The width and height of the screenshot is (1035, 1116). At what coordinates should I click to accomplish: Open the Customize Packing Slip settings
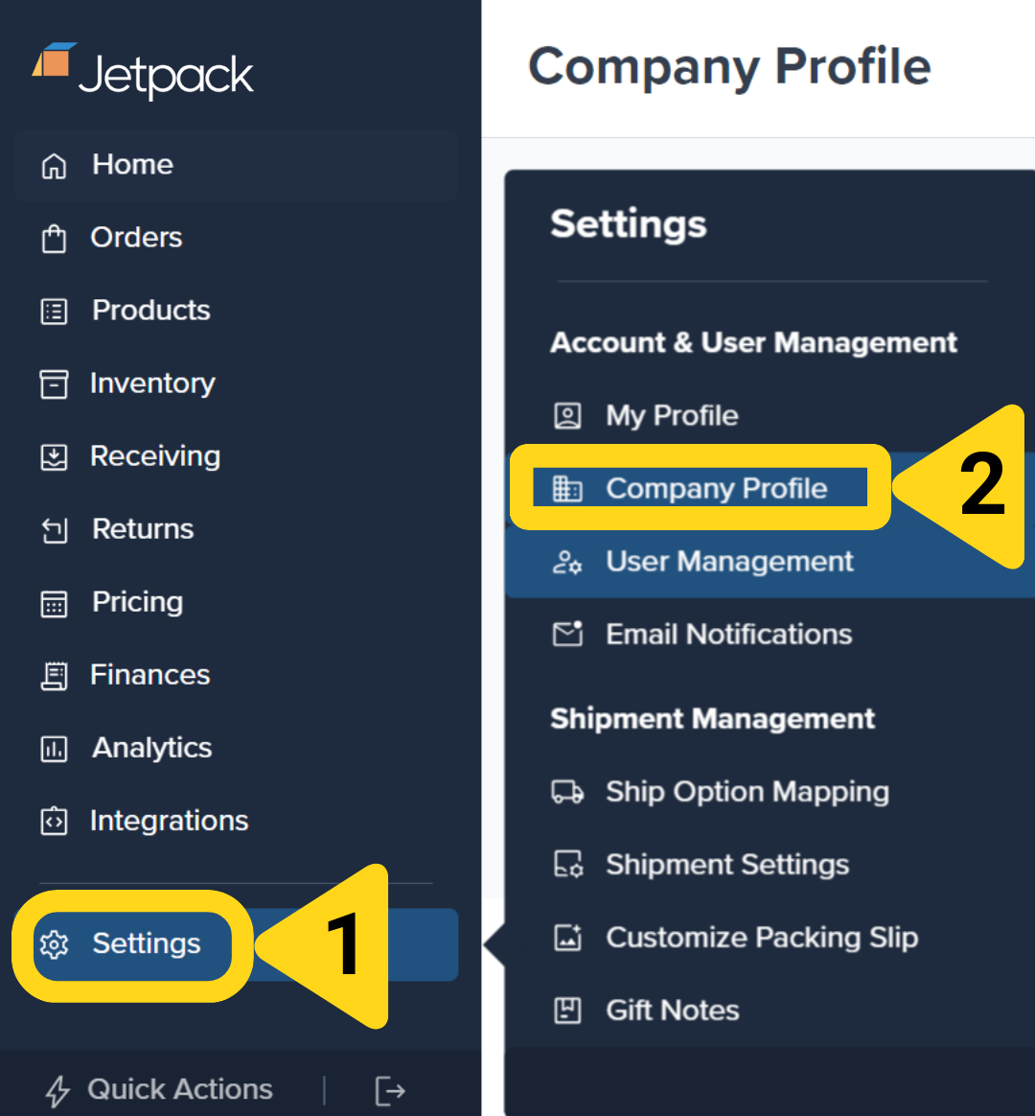[x=761, y=938]
